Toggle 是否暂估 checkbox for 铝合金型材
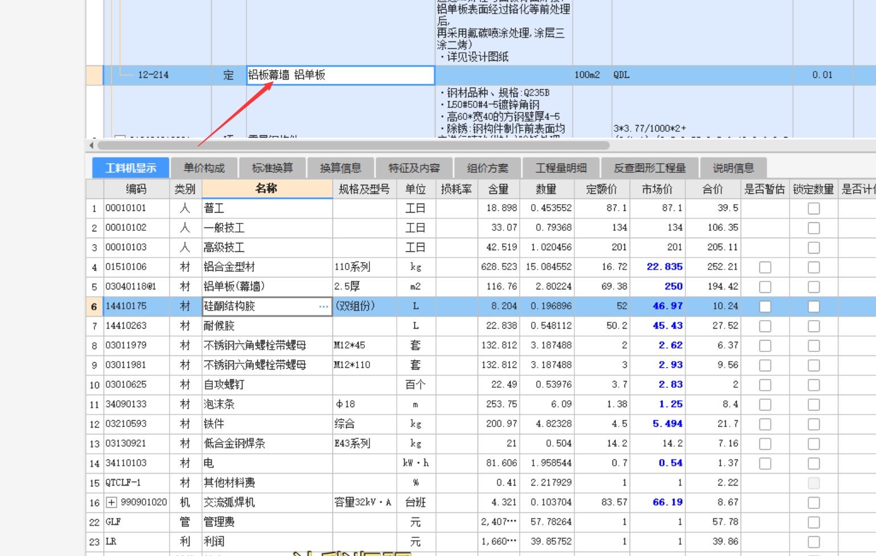Viewport: 876px width, 556px height. coord(765,267)
